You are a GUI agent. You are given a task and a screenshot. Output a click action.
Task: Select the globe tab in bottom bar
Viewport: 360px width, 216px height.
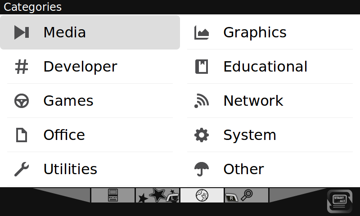tap(202, 195)
